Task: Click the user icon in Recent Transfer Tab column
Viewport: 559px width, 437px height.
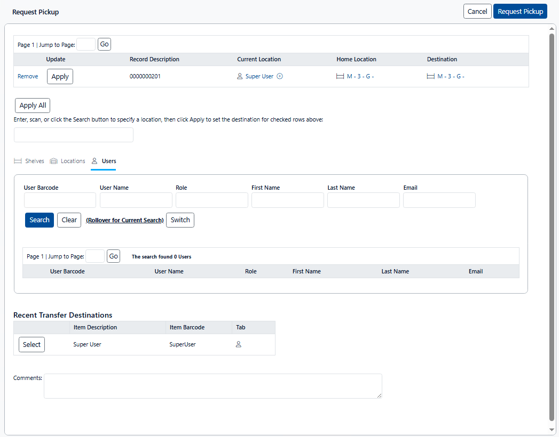Action: click(239, 344)
